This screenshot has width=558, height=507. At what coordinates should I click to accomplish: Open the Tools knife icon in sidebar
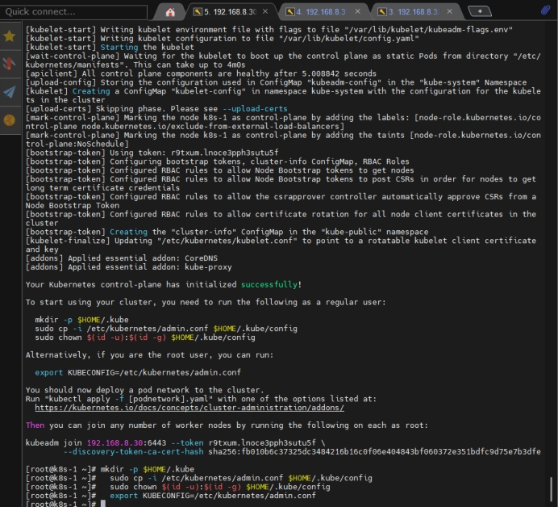(9, 64)
